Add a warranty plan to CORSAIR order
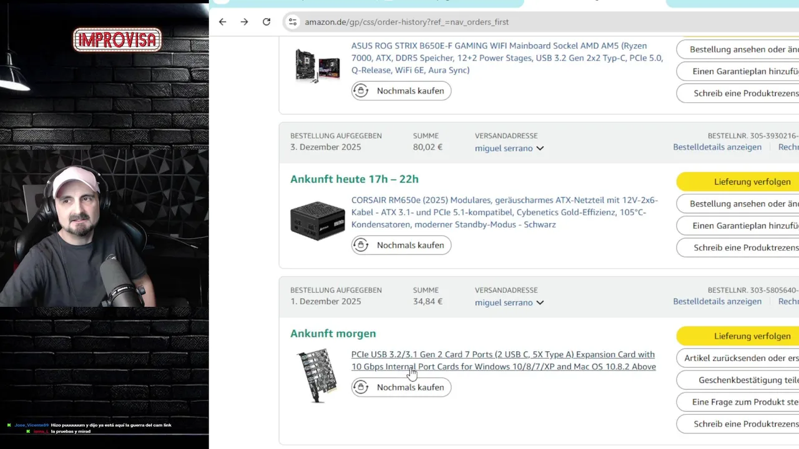This screenshot has width=799, height=449. click(738, 226)
